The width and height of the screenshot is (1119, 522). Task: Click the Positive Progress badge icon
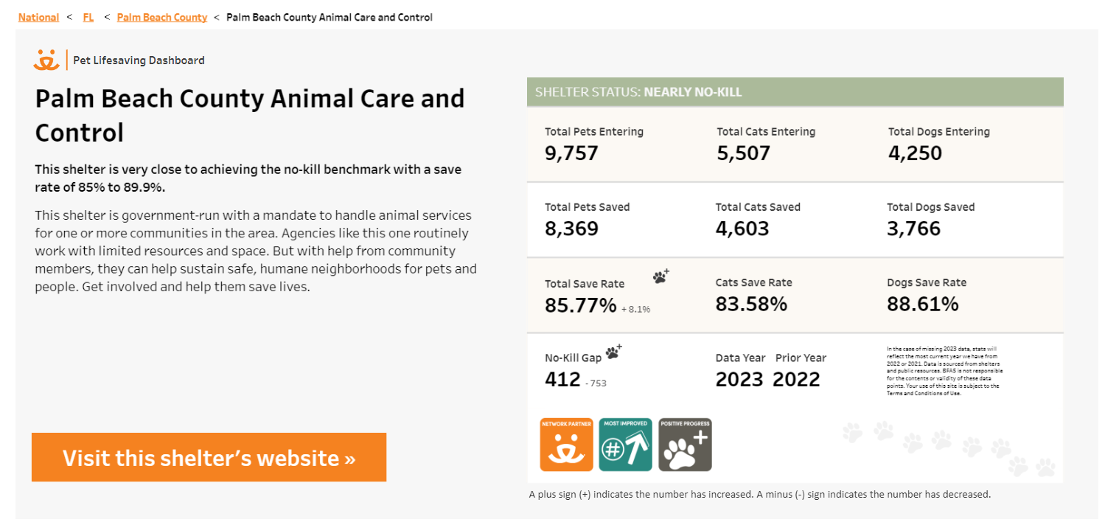[x=685, y=445]
